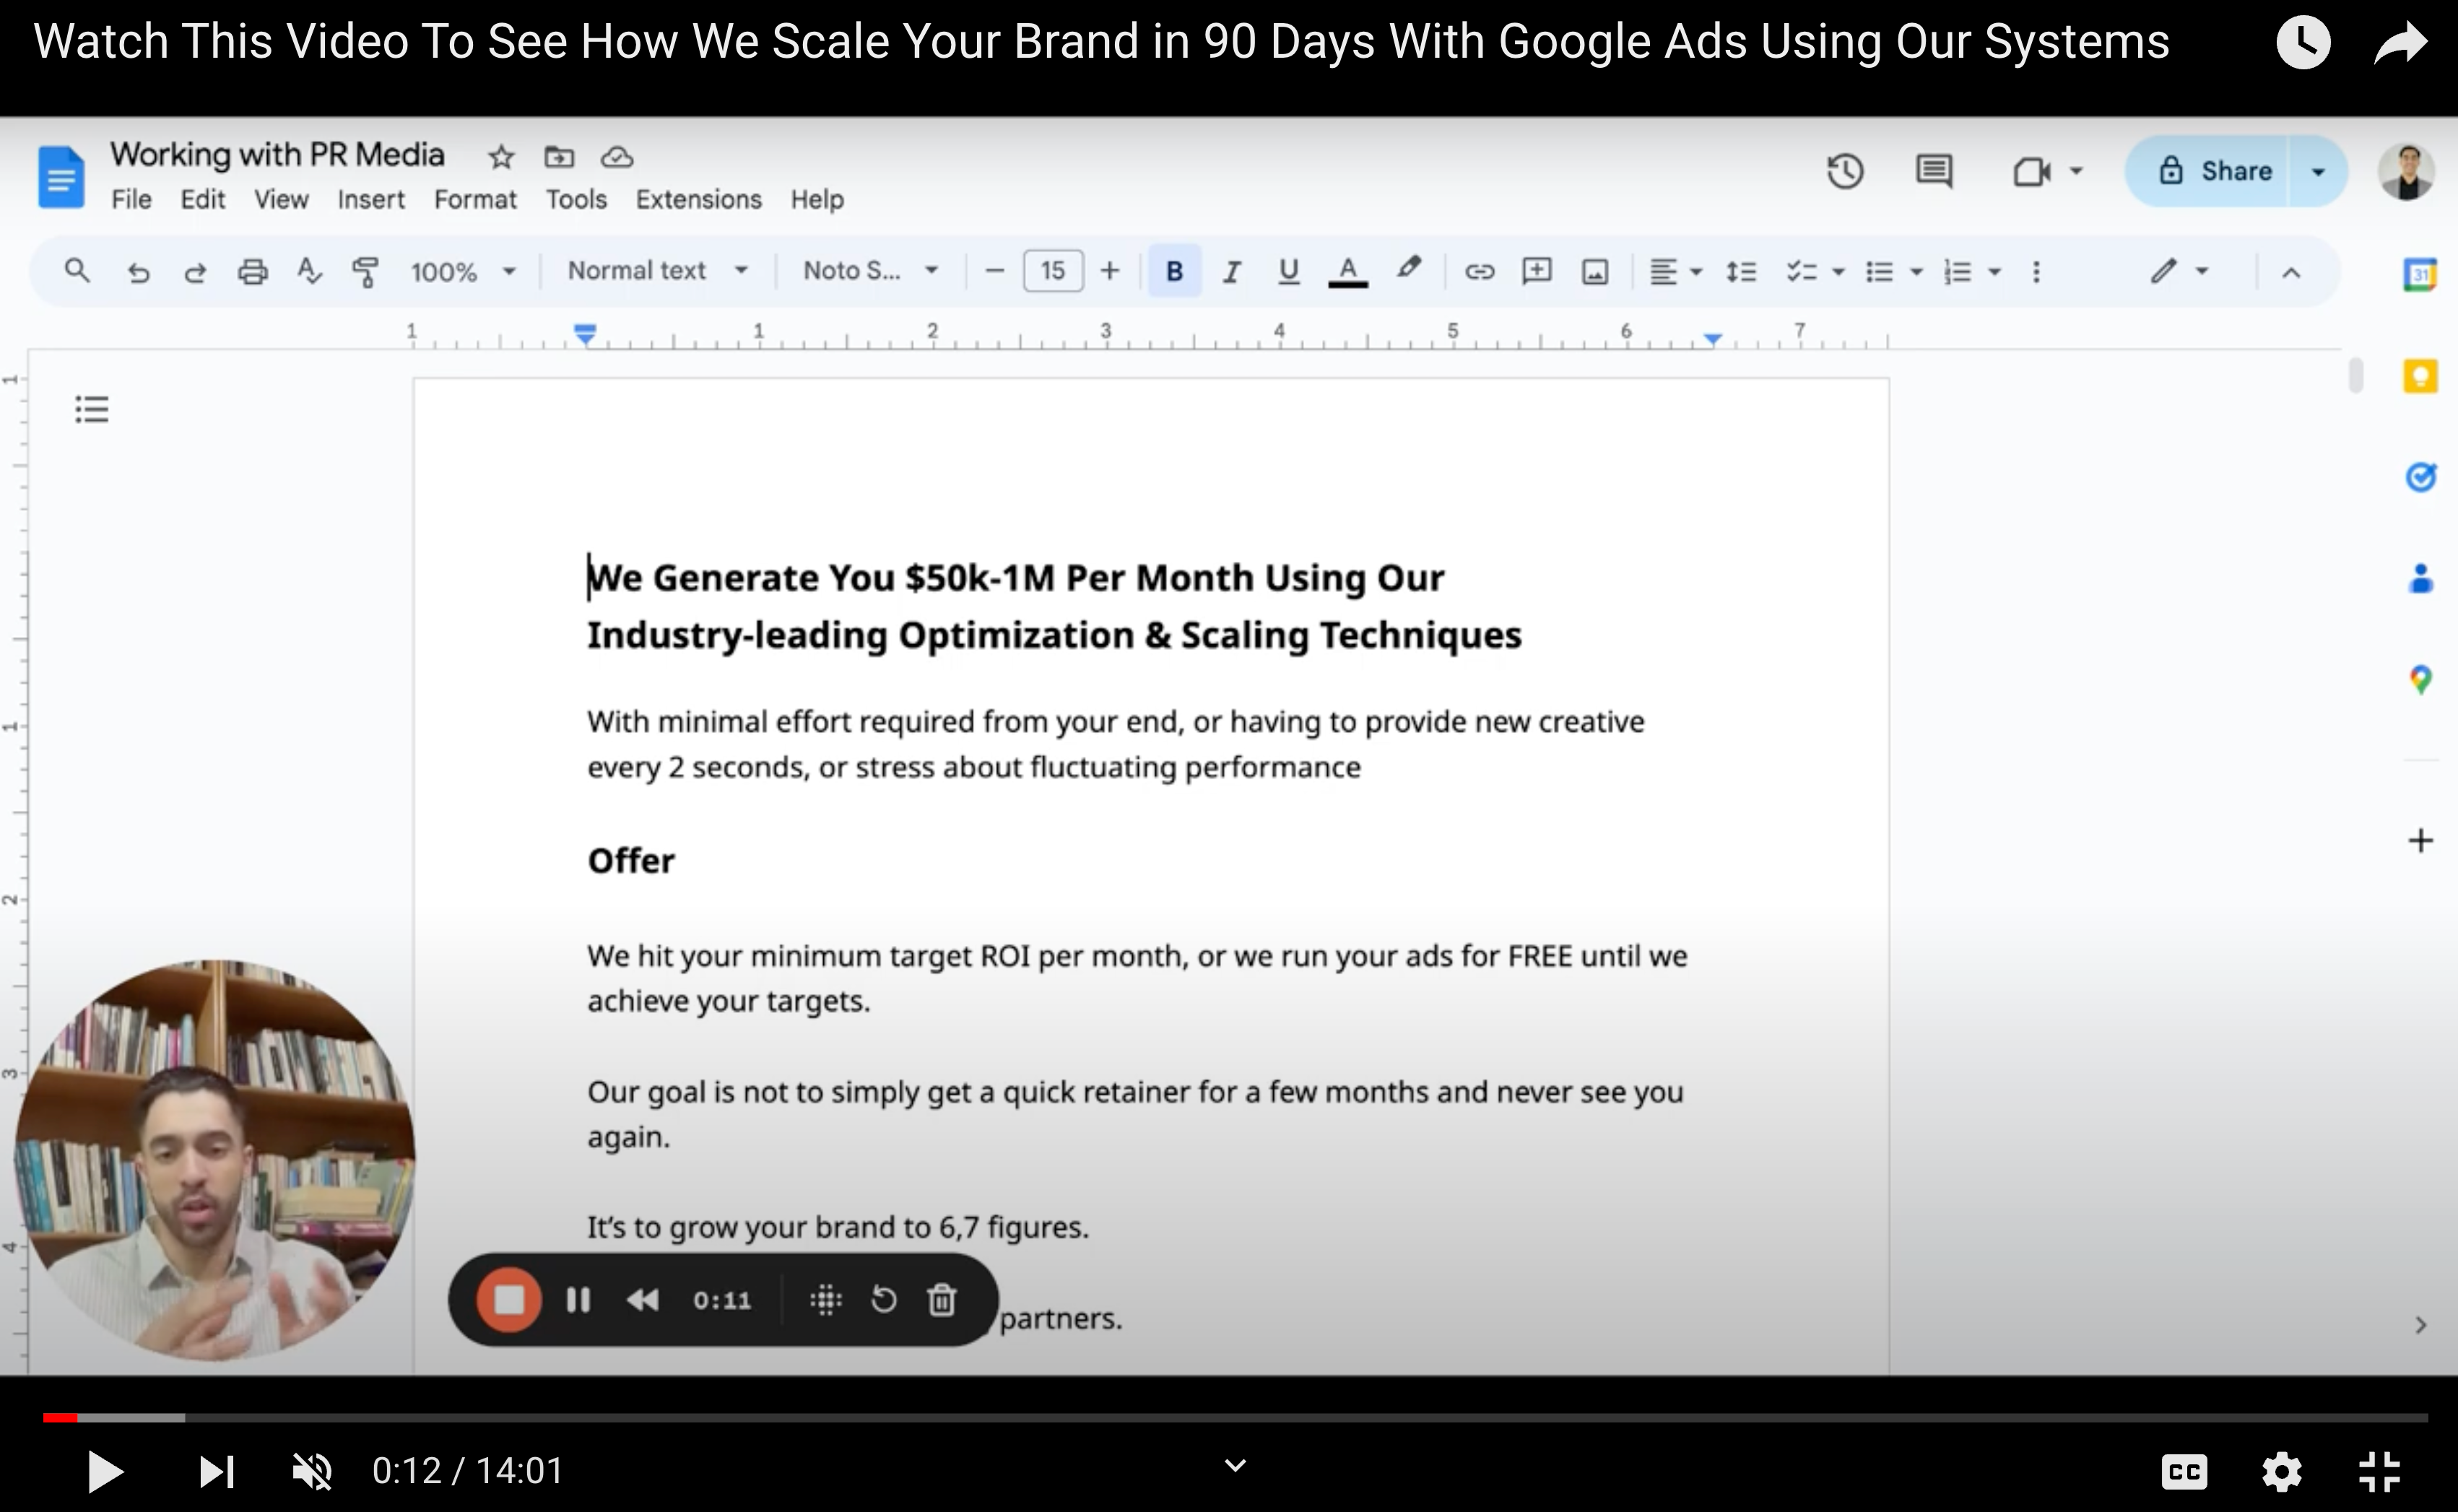Open the Normal text style dropdown

click(x=658, y=271)
